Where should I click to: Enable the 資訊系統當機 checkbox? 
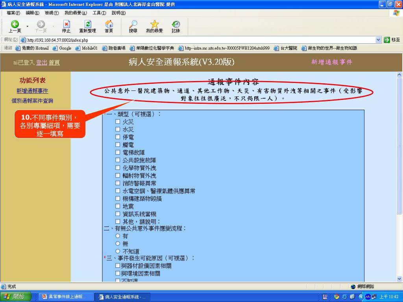tap(118, 214)
